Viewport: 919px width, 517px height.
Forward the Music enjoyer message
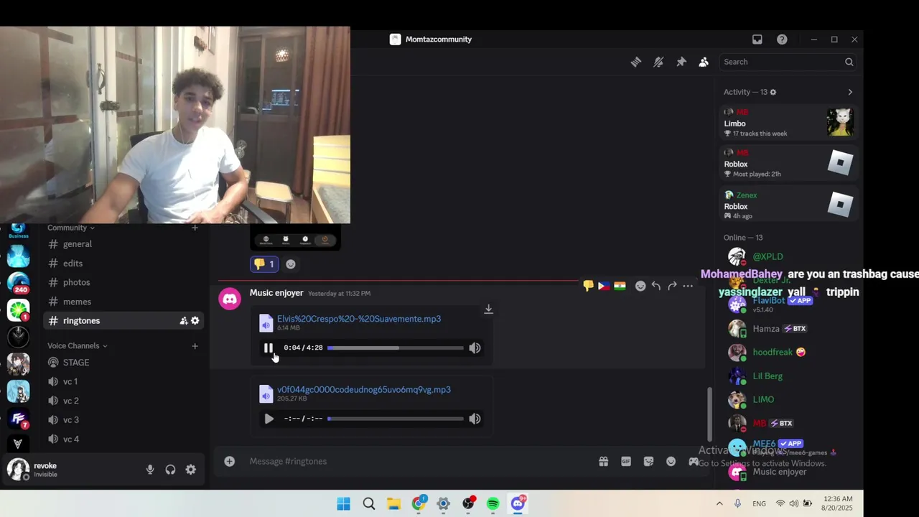click(x=672, y=286)
